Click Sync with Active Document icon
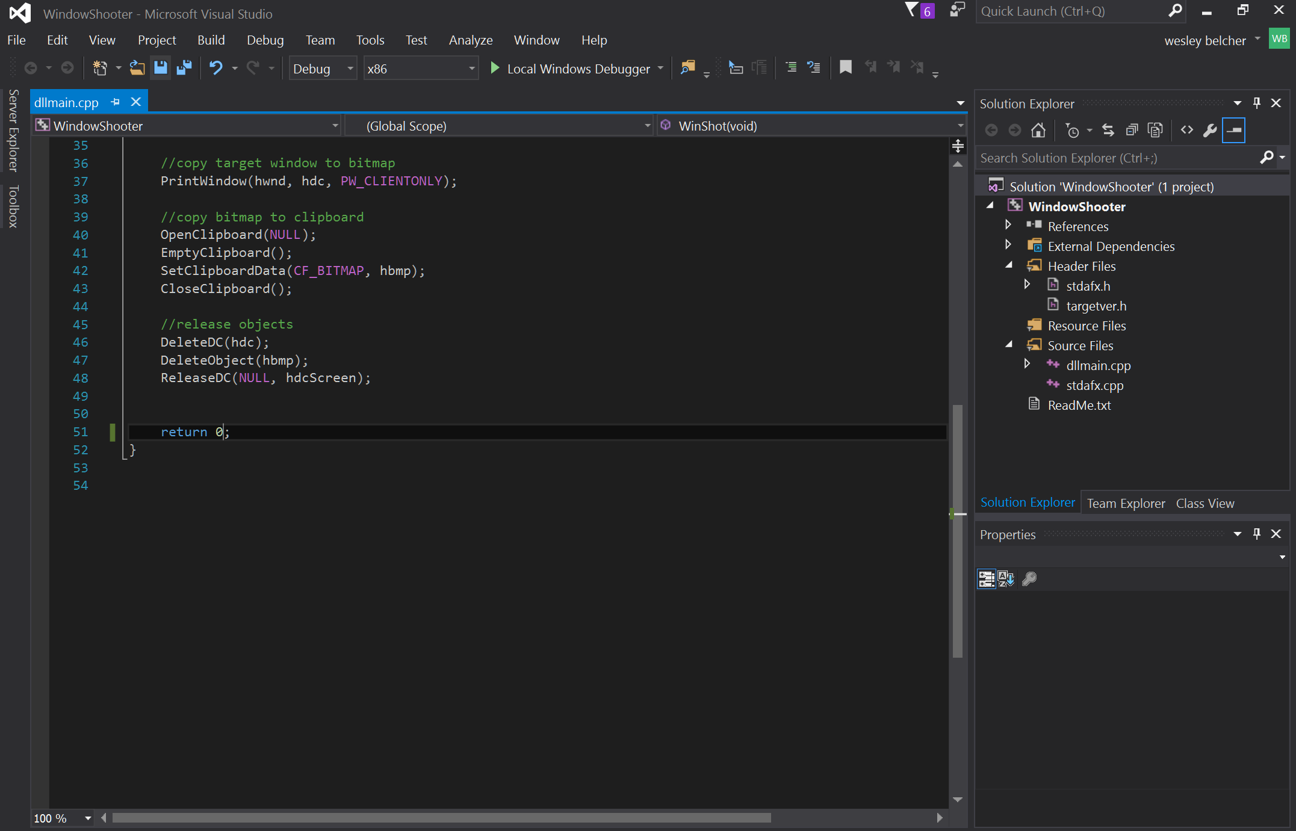The width and height of the screenshot is (1296, 831). pyautogui.click(x=1108, y=130)
